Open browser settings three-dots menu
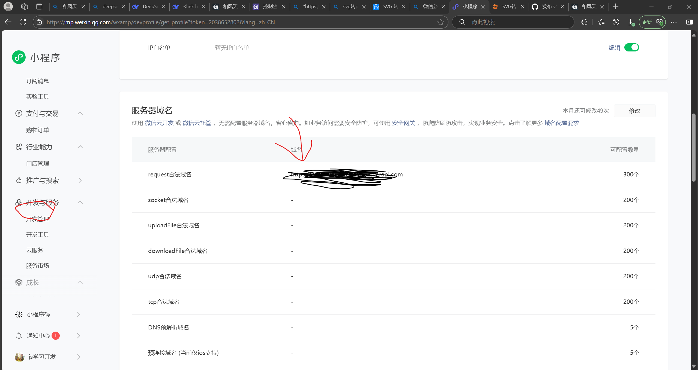Image resolution: width=698 pixels, height=370 pixels. 674,22
